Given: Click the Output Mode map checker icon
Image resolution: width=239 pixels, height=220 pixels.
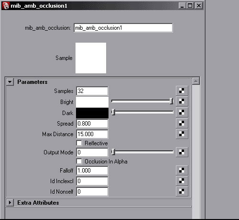Looking at the screenshot, I should 182,152.
